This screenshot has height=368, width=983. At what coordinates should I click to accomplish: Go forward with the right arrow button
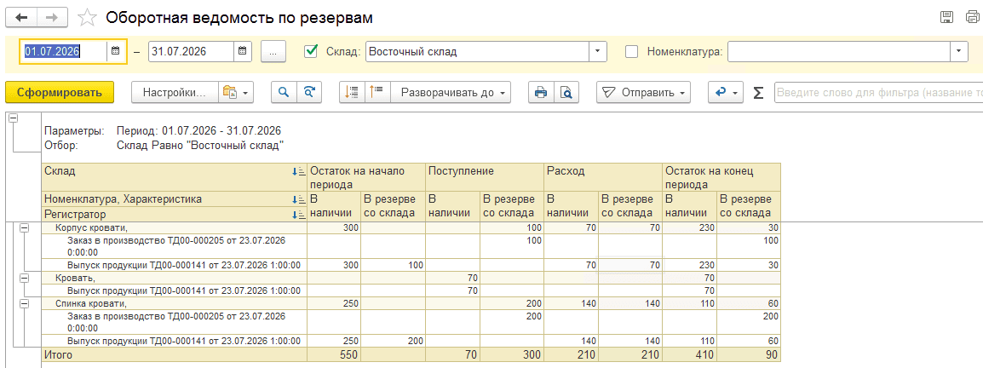click(x=52, y=17)
